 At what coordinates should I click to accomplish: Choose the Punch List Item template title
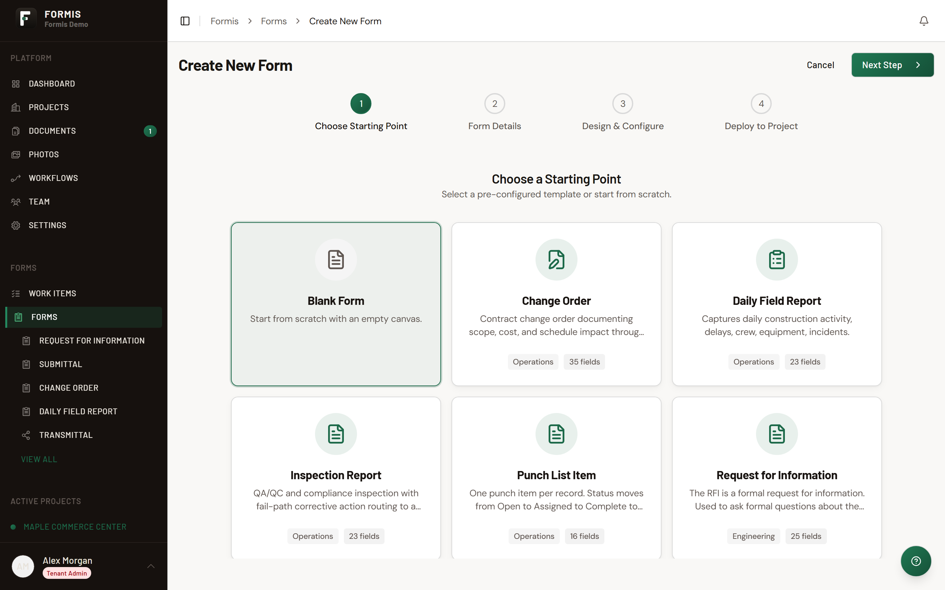(x=556, y=475)
